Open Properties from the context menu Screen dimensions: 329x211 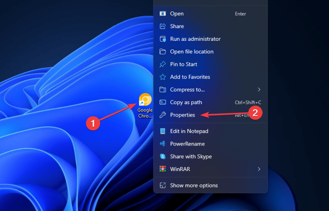(211, 115)
